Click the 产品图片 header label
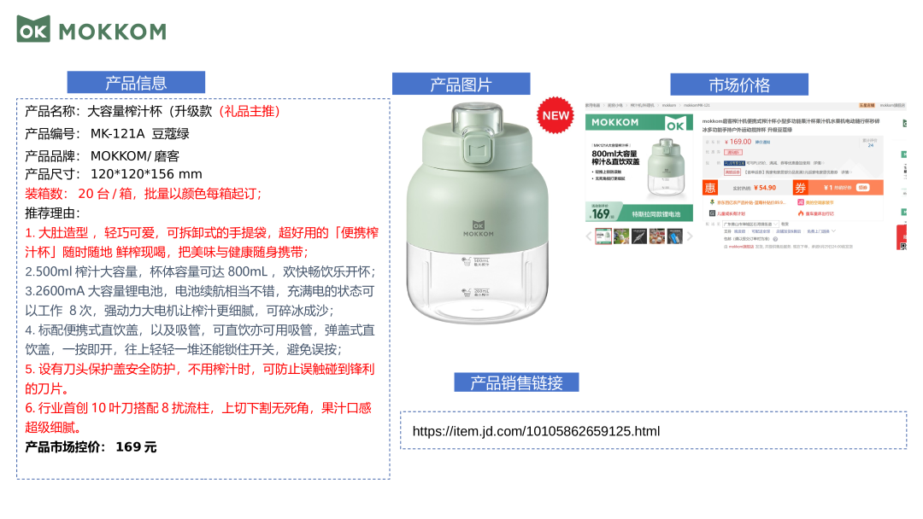Screen dimensions: 923x519 461,84
